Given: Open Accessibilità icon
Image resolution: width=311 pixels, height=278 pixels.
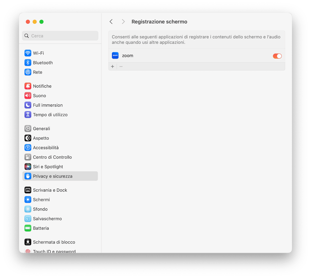Looking at the screenshot, I should (x=28, y=147).
